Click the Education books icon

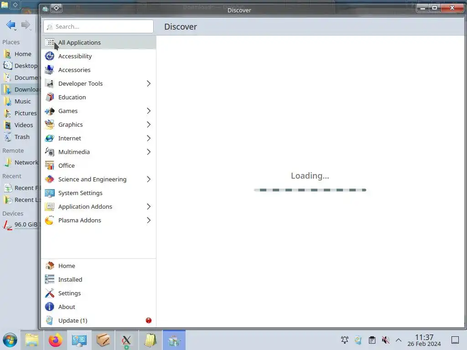pos(49,98)
